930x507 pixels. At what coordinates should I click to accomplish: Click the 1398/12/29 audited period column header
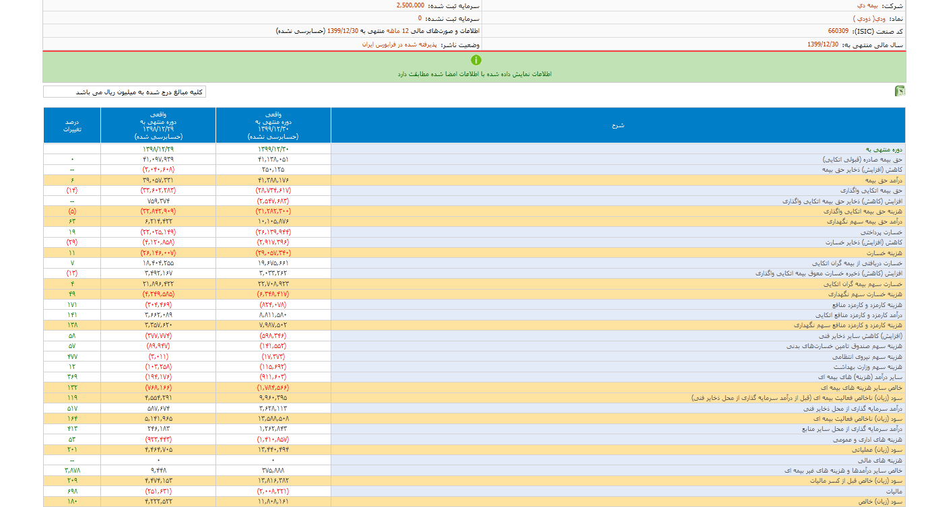[x=158, y=125]
